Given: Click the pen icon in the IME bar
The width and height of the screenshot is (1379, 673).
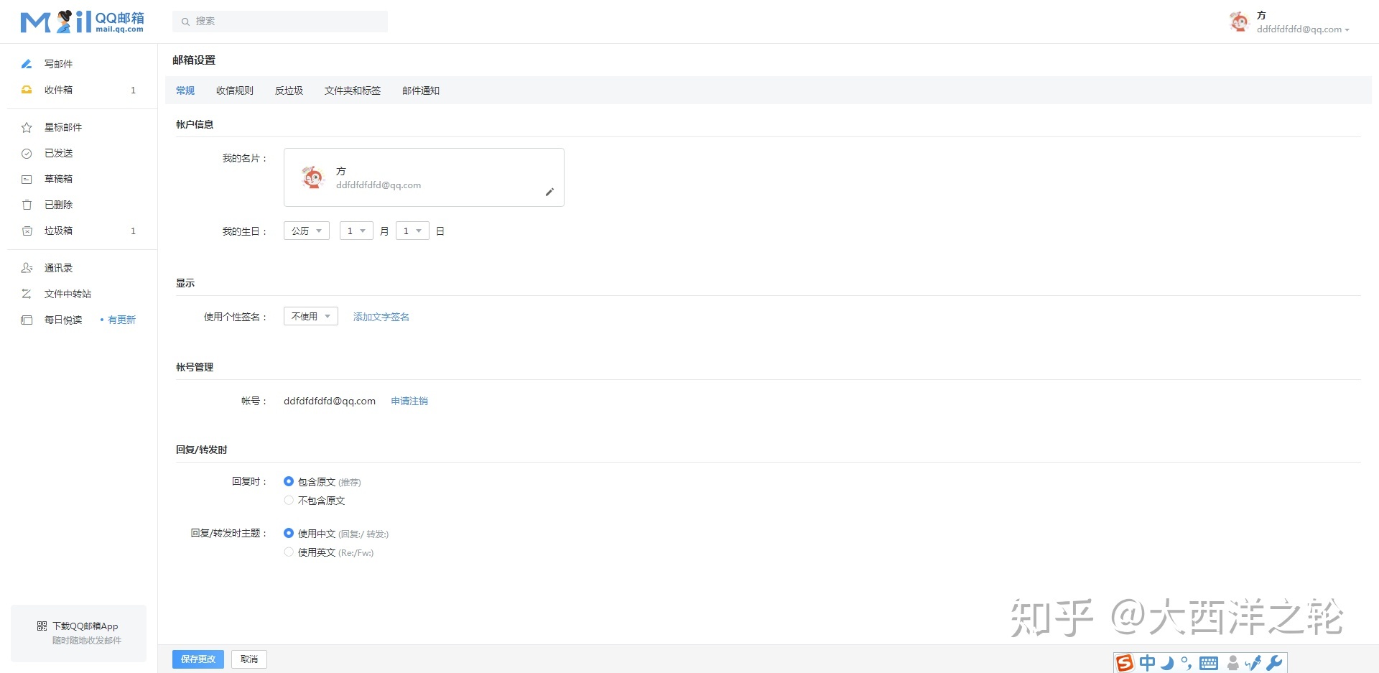Looking at the screenshot, I should coord(1253,662).
